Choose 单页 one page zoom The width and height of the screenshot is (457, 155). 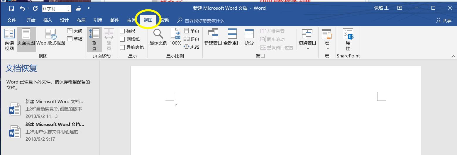192,31
